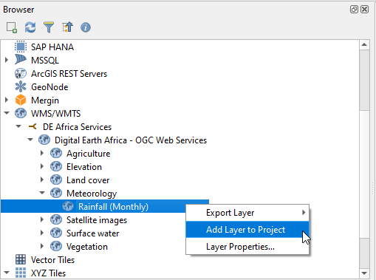Click the scrollbar up arrow

pyautogui.click(x=364, y=45)
